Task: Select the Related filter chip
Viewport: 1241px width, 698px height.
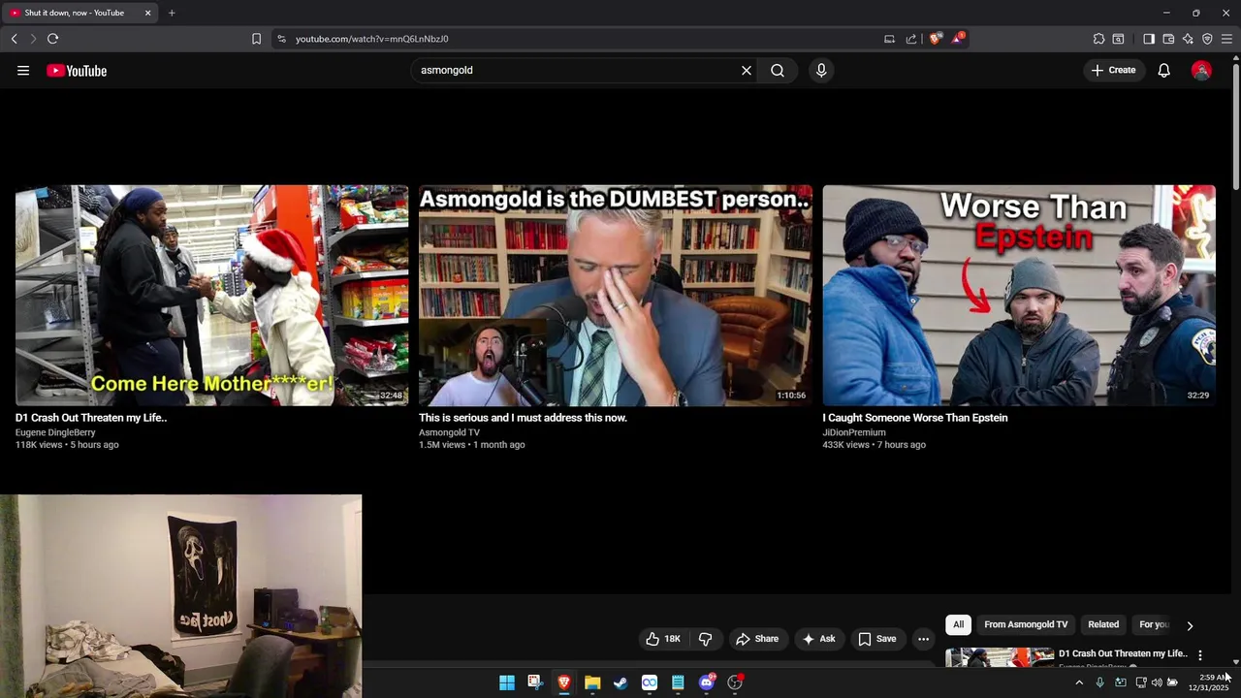Action: (1103, 624)
